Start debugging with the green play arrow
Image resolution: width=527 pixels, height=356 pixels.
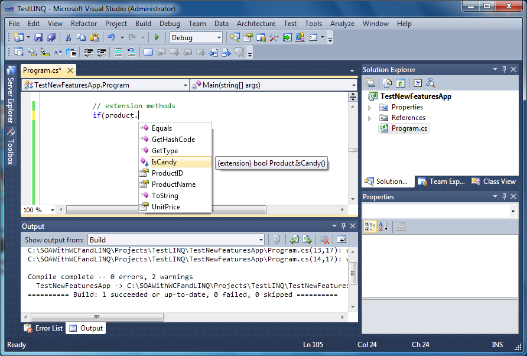[x=157, y=37]
